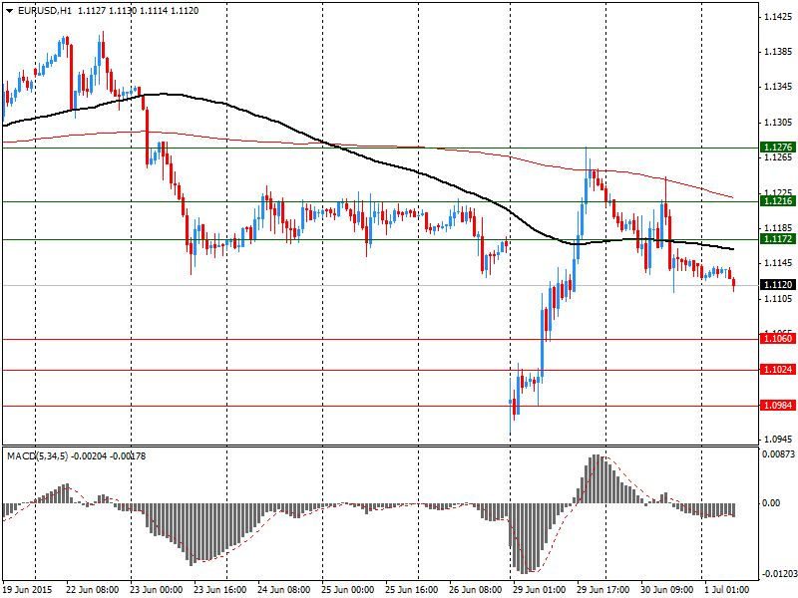Screen dimensions: 798x598
Task: Click the 22 Jun 08:00 time label
Action: pyautogui.click(x=92, y=590)
